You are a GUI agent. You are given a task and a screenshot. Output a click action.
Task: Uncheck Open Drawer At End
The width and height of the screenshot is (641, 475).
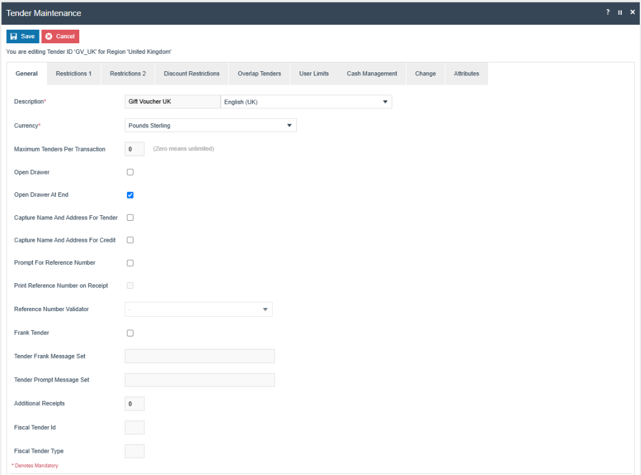pyautogui.click(x=130, y=195)
